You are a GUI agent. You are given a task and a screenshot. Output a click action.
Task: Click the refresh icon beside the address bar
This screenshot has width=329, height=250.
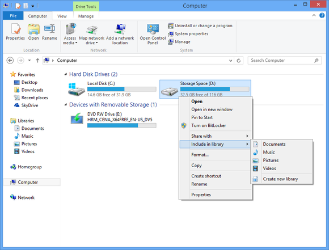pos(239,61)
